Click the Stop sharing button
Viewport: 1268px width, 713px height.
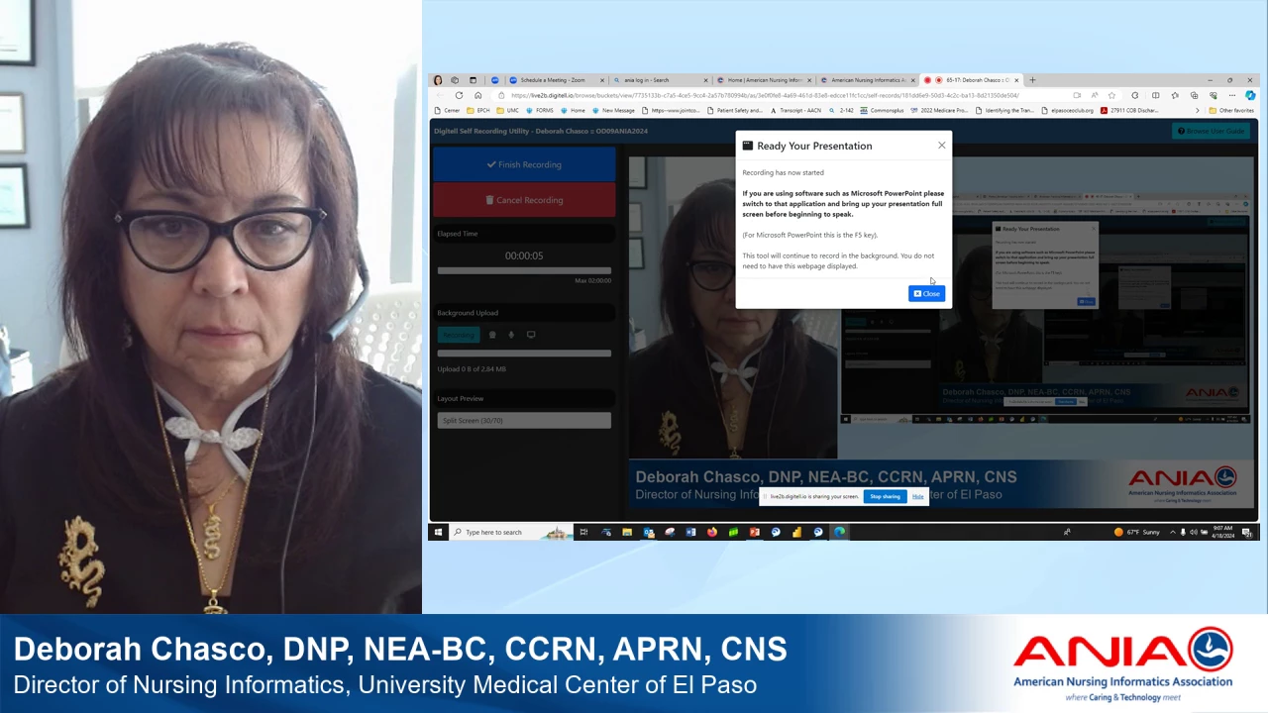click(x=885, y=496)
